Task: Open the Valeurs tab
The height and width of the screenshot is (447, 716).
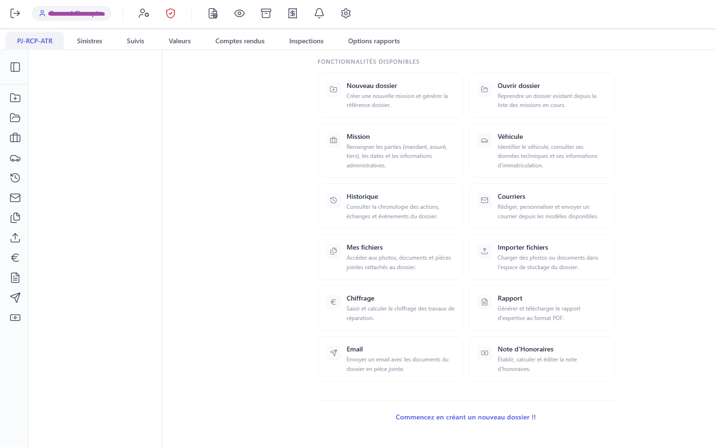Action: [x=180, y=41]
